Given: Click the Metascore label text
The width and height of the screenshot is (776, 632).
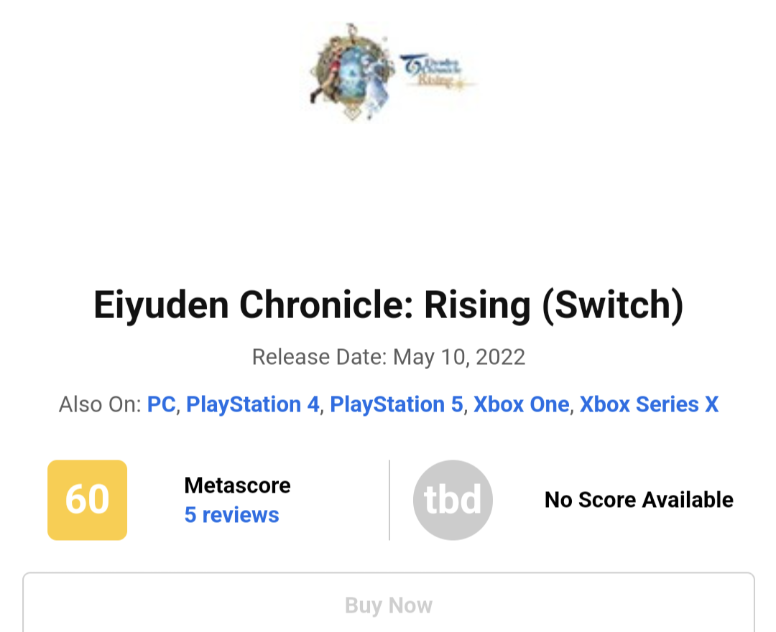Looking at the screenshot, I should coord(237,485).
